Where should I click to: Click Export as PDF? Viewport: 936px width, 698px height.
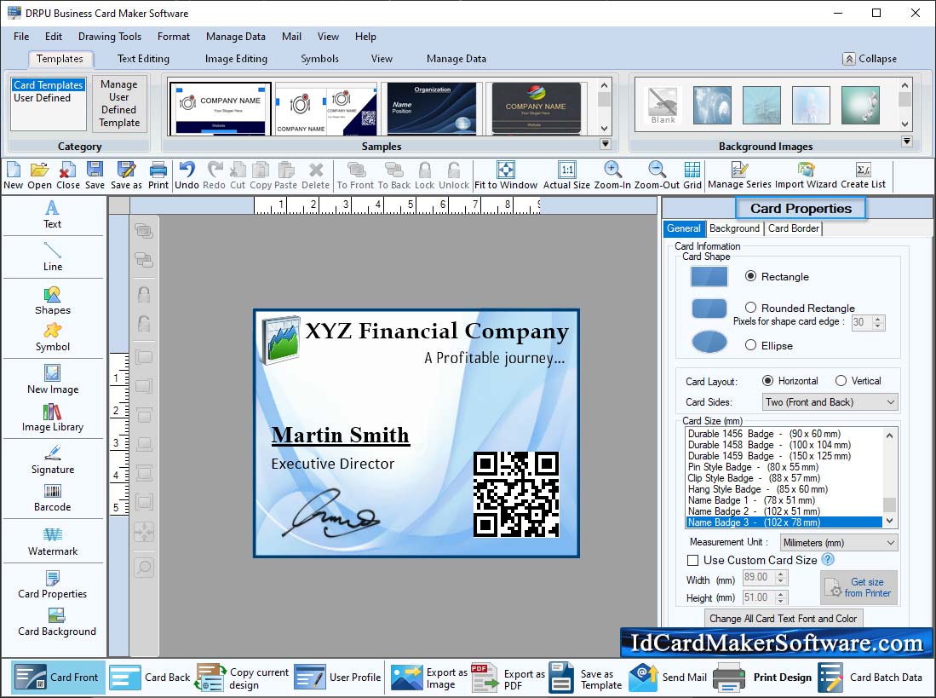point(508,677)
